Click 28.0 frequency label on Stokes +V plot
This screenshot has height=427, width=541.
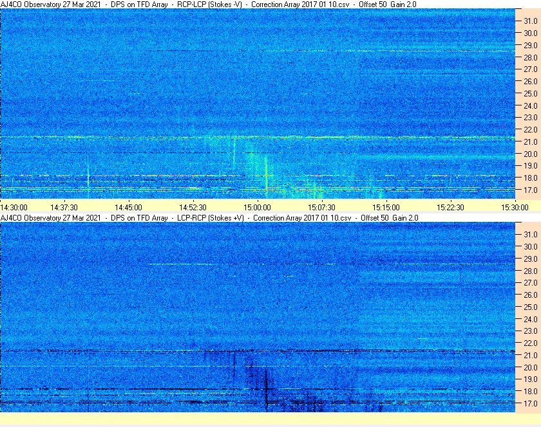(x=531, y=271)
